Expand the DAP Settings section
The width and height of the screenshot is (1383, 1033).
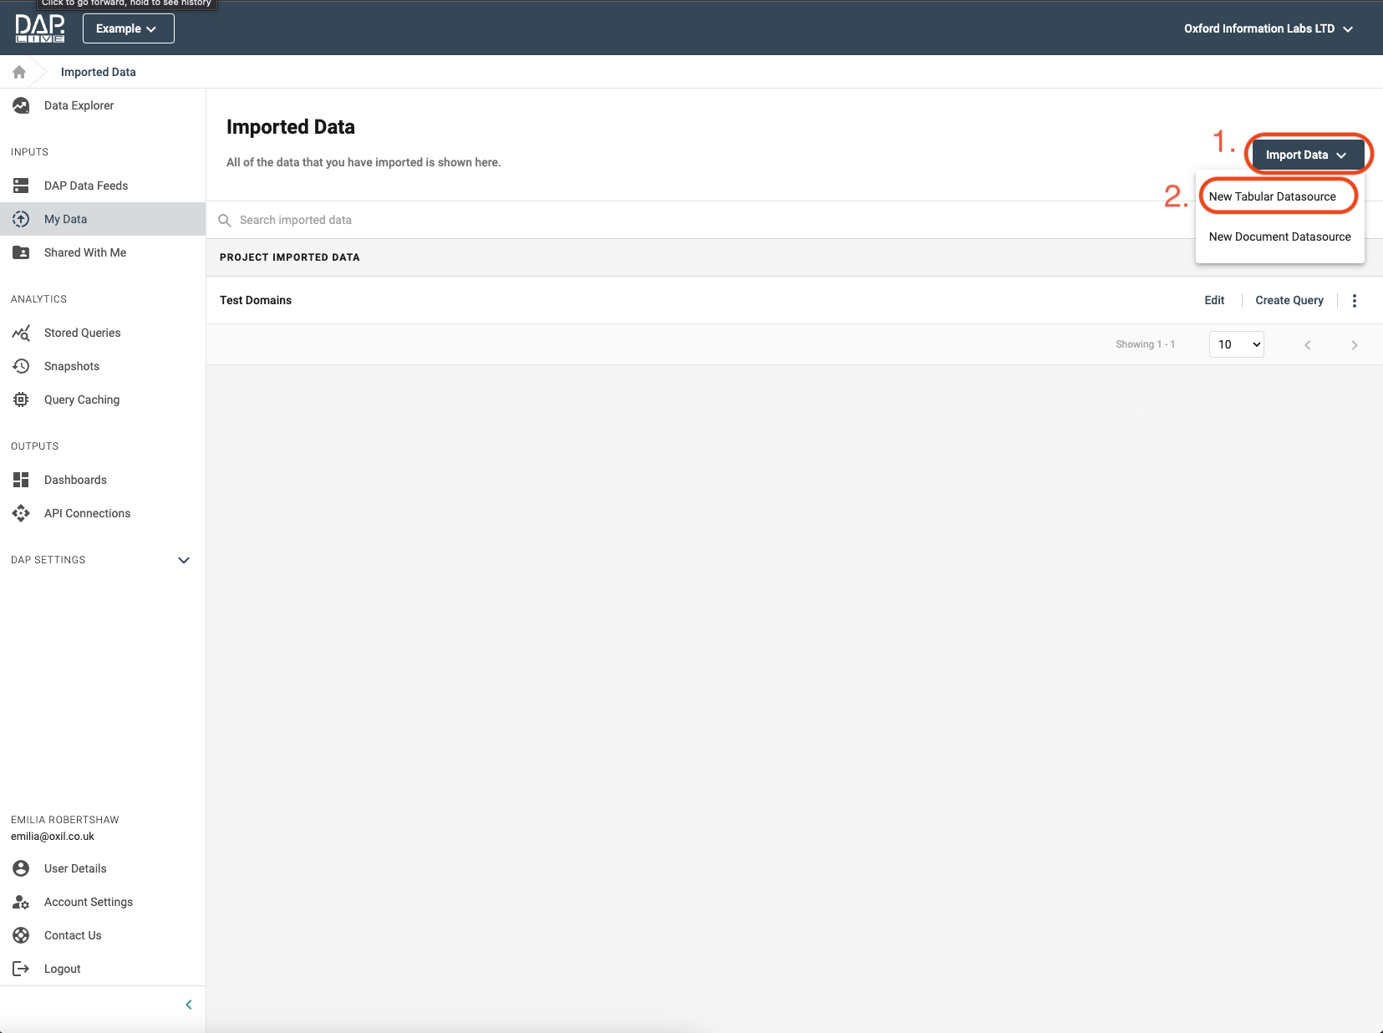(x=184, y=560)
